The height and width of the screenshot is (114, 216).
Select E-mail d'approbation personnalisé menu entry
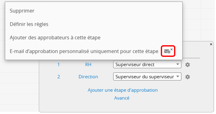(x=84, y=51)
